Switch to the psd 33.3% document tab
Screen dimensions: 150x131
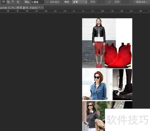coord(20,8)
